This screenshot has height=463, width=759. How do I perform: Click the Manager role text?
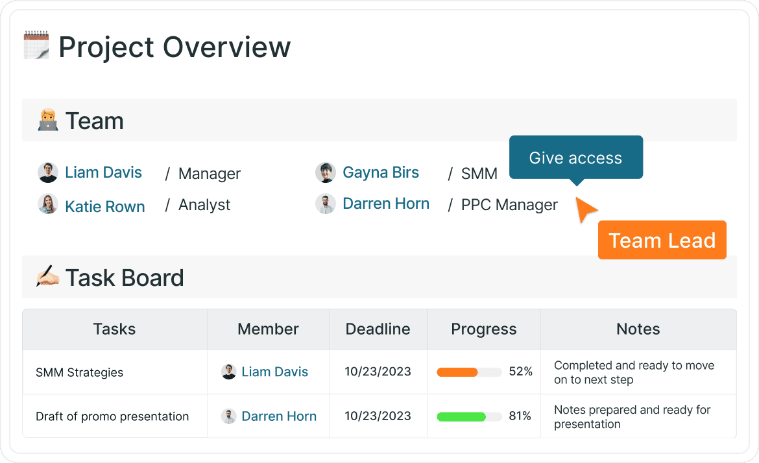coord(209,173)
